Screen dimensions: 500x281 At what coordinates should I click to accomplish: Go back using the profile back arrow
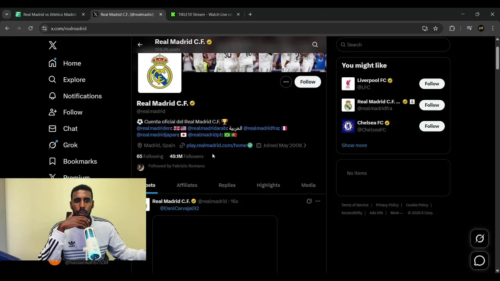click(140, 44)
